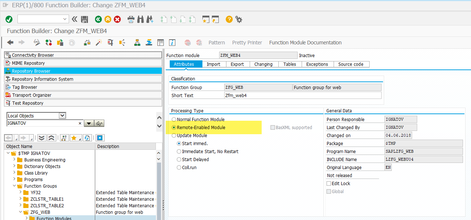Click the Where-Used List icon
The width and height of the screenshot is (471, 220).
[122, 43]
